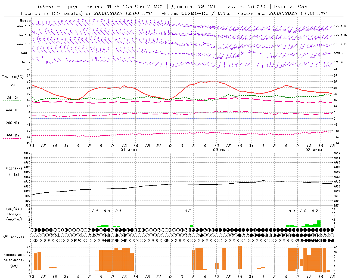Select the "0.9" precipitation value

tap(292, 211)
